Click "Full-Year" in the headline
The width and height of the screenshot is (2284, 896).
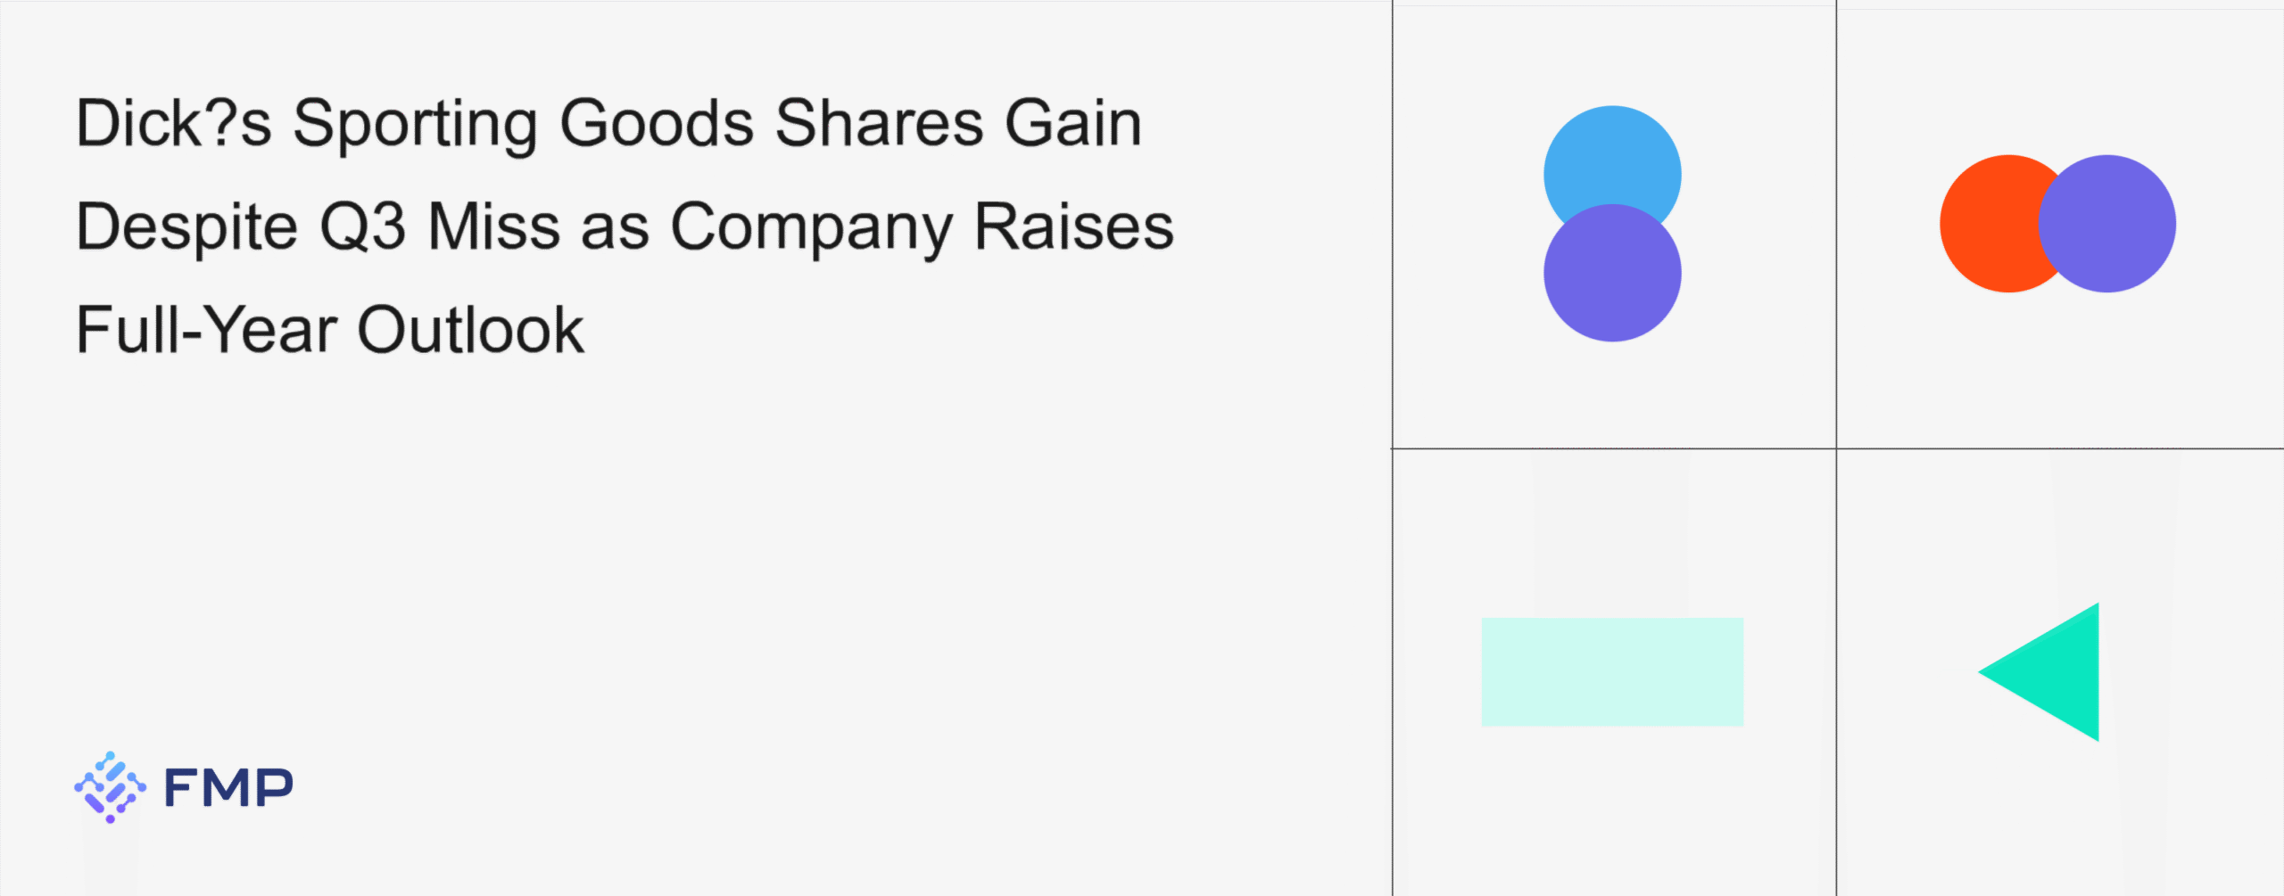click(x=206, y=330)
